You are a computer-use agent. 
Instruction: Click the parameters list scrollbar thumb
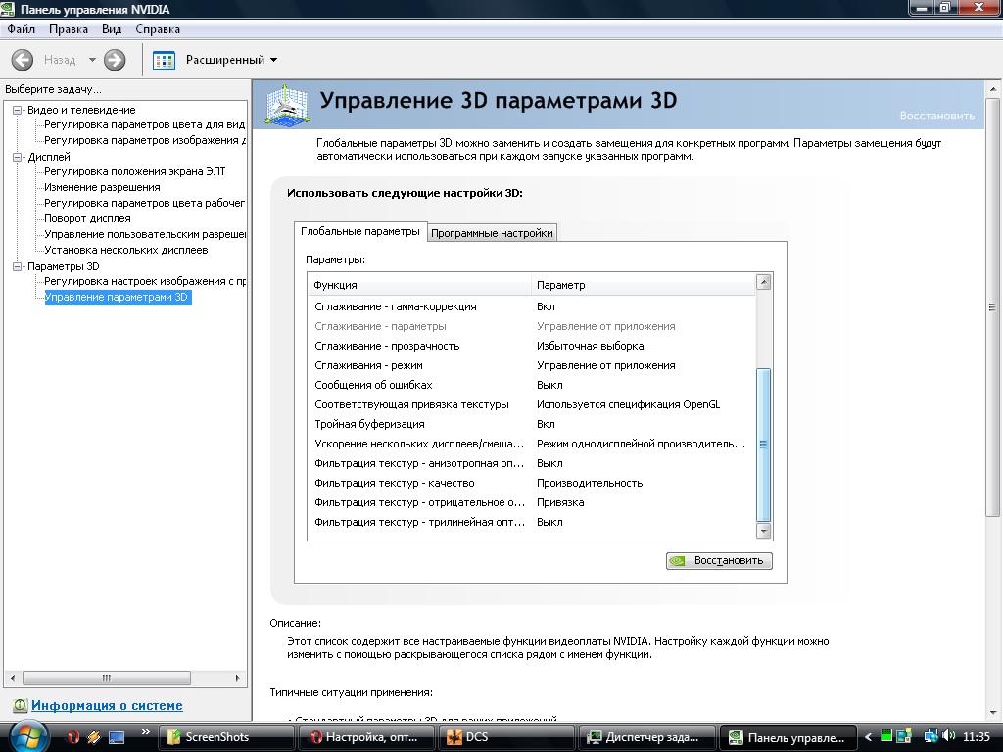(763, 446)
